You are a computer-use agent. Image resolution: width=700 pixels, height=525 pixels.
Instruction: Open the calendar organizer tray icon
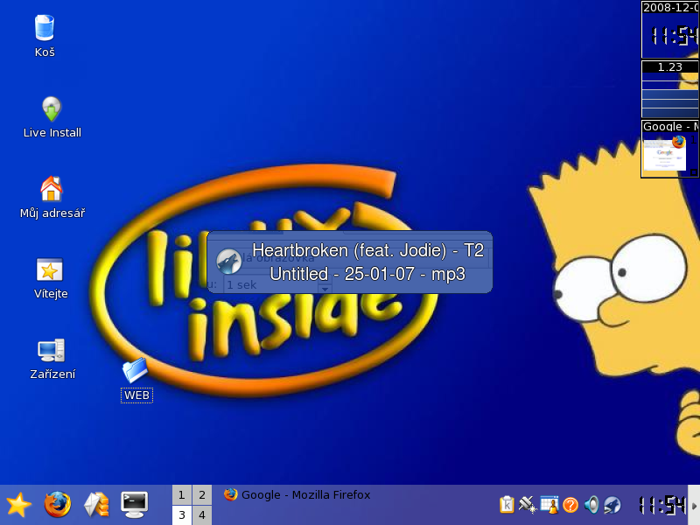point(549,505)
